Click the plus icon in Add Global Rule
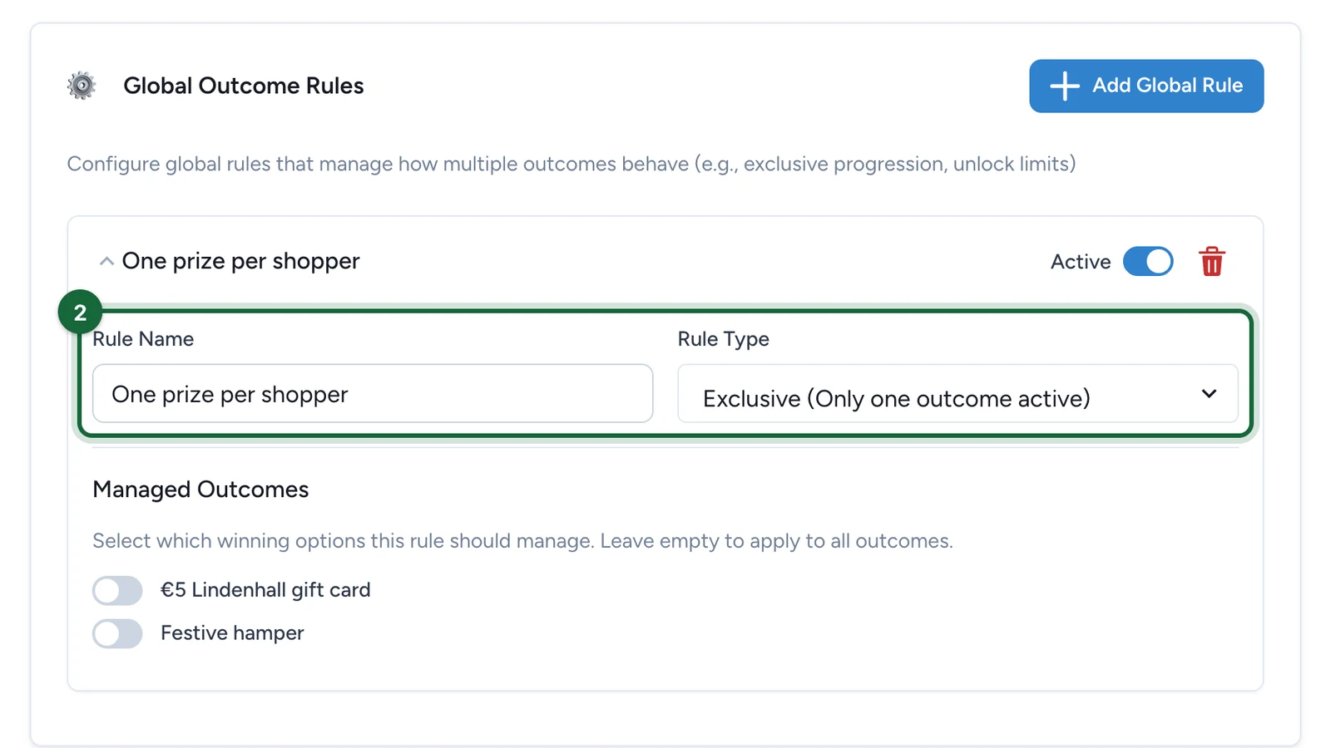Viewport: 1331px width, 748px height. 1064,86
